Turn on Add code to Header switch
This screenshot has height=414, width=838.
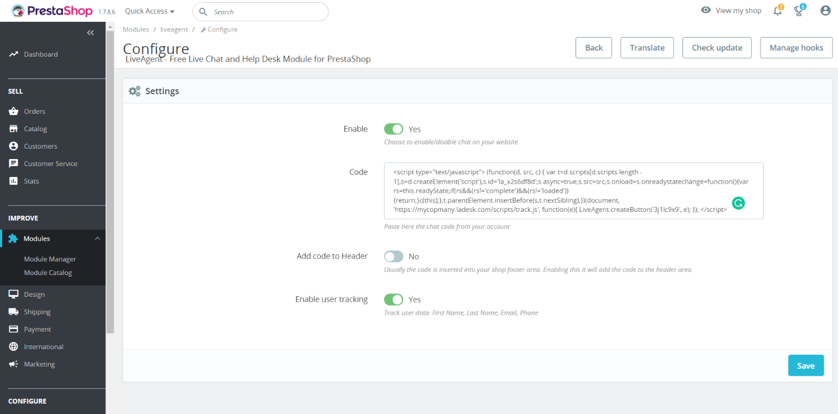click(x=393, y=257)
